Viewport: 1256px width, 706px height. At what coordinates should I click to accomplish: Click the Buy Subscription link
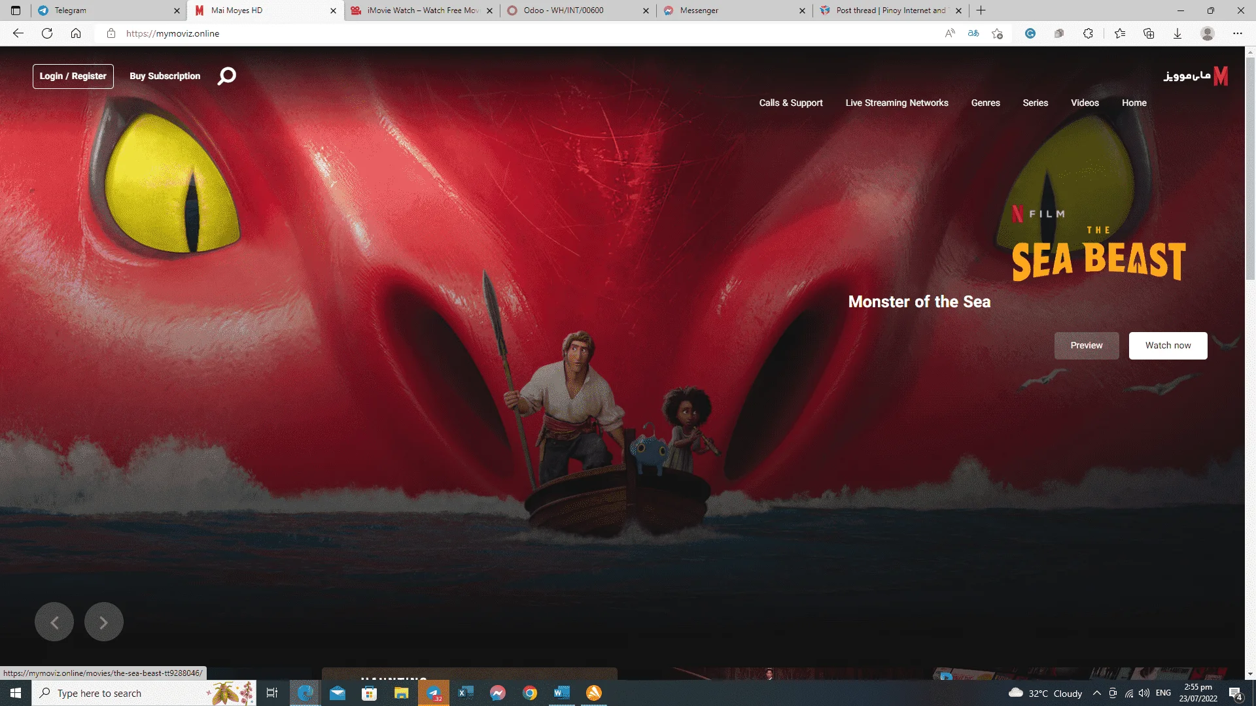[165, 76]
